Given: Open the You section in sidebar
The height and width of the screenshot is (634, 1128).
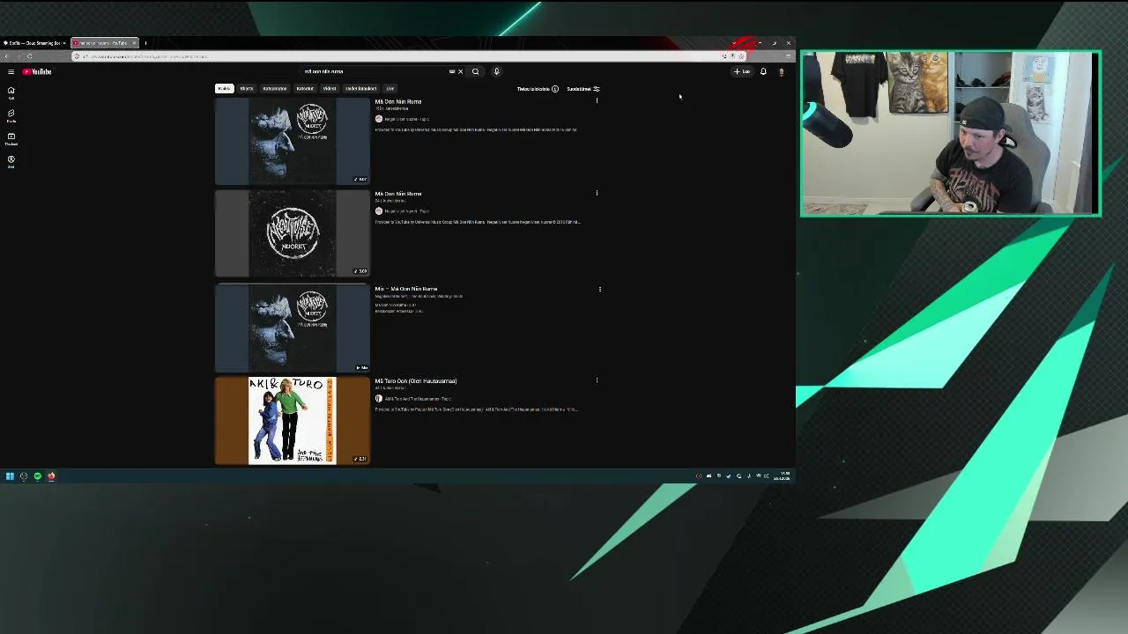Looking at the screenshot, I should coord(11,162).
